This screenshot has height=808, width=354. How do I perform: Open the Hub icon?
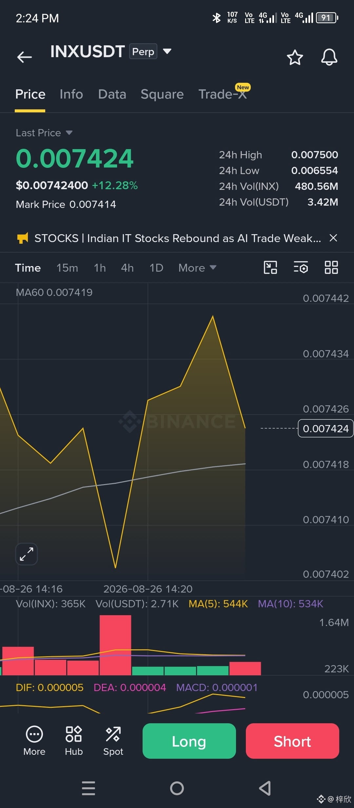coord(74,741)
